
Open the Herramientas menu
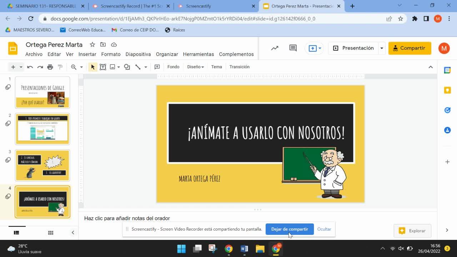[198, 54]
